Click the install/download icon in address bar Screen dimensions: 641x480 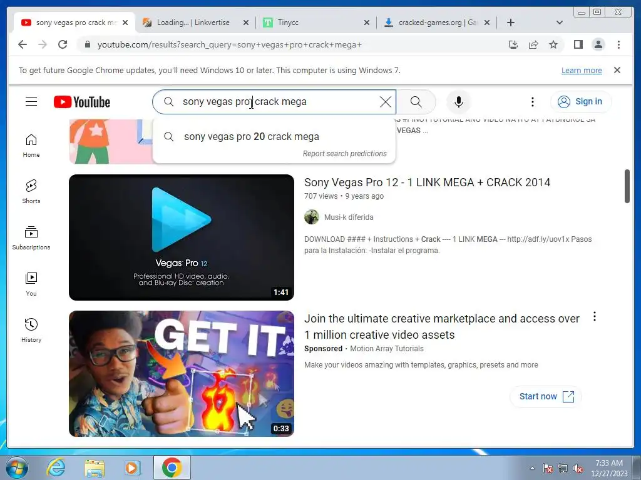(513, 44)
